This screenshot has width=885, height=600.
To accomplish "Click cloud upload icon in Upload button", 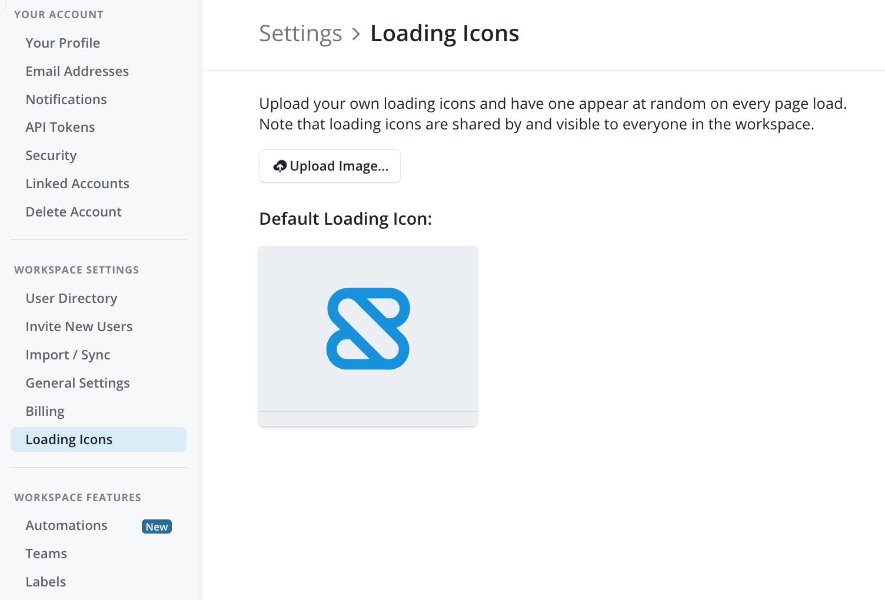I will coord(280,166).
